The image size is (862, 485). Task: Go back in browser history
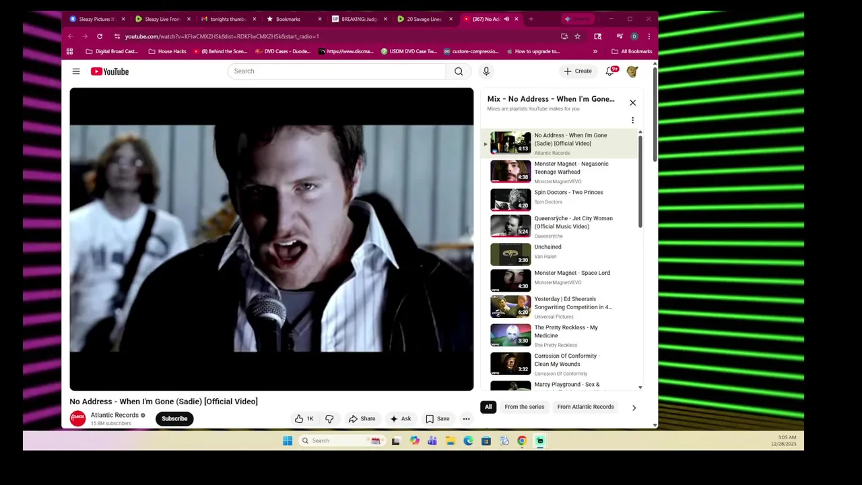[71, 36]
